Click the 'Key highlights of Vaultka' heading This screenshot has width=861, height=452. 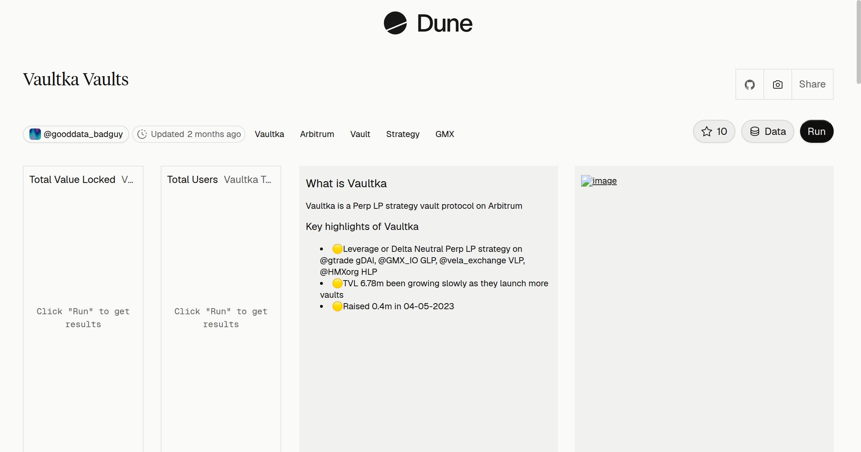(362, 227)
